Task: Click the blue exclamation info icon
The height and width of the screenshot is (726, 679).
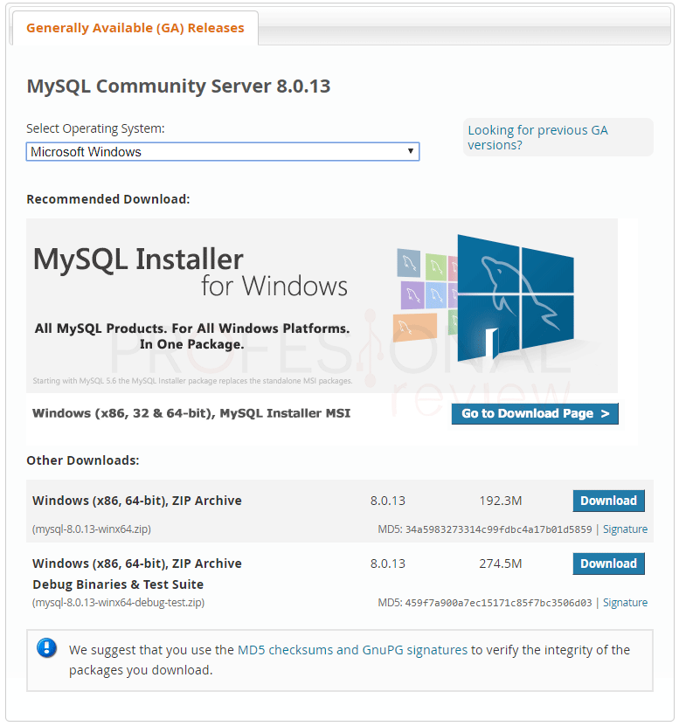Action: point(47,648)
